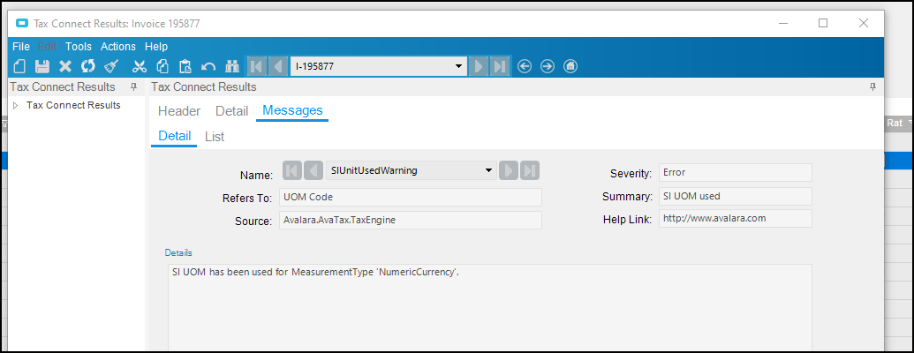The width and height of the screenshot is (914, 353).
Task: Click the Refers To field with UOM Code
Action: click(x=411, y=198)
